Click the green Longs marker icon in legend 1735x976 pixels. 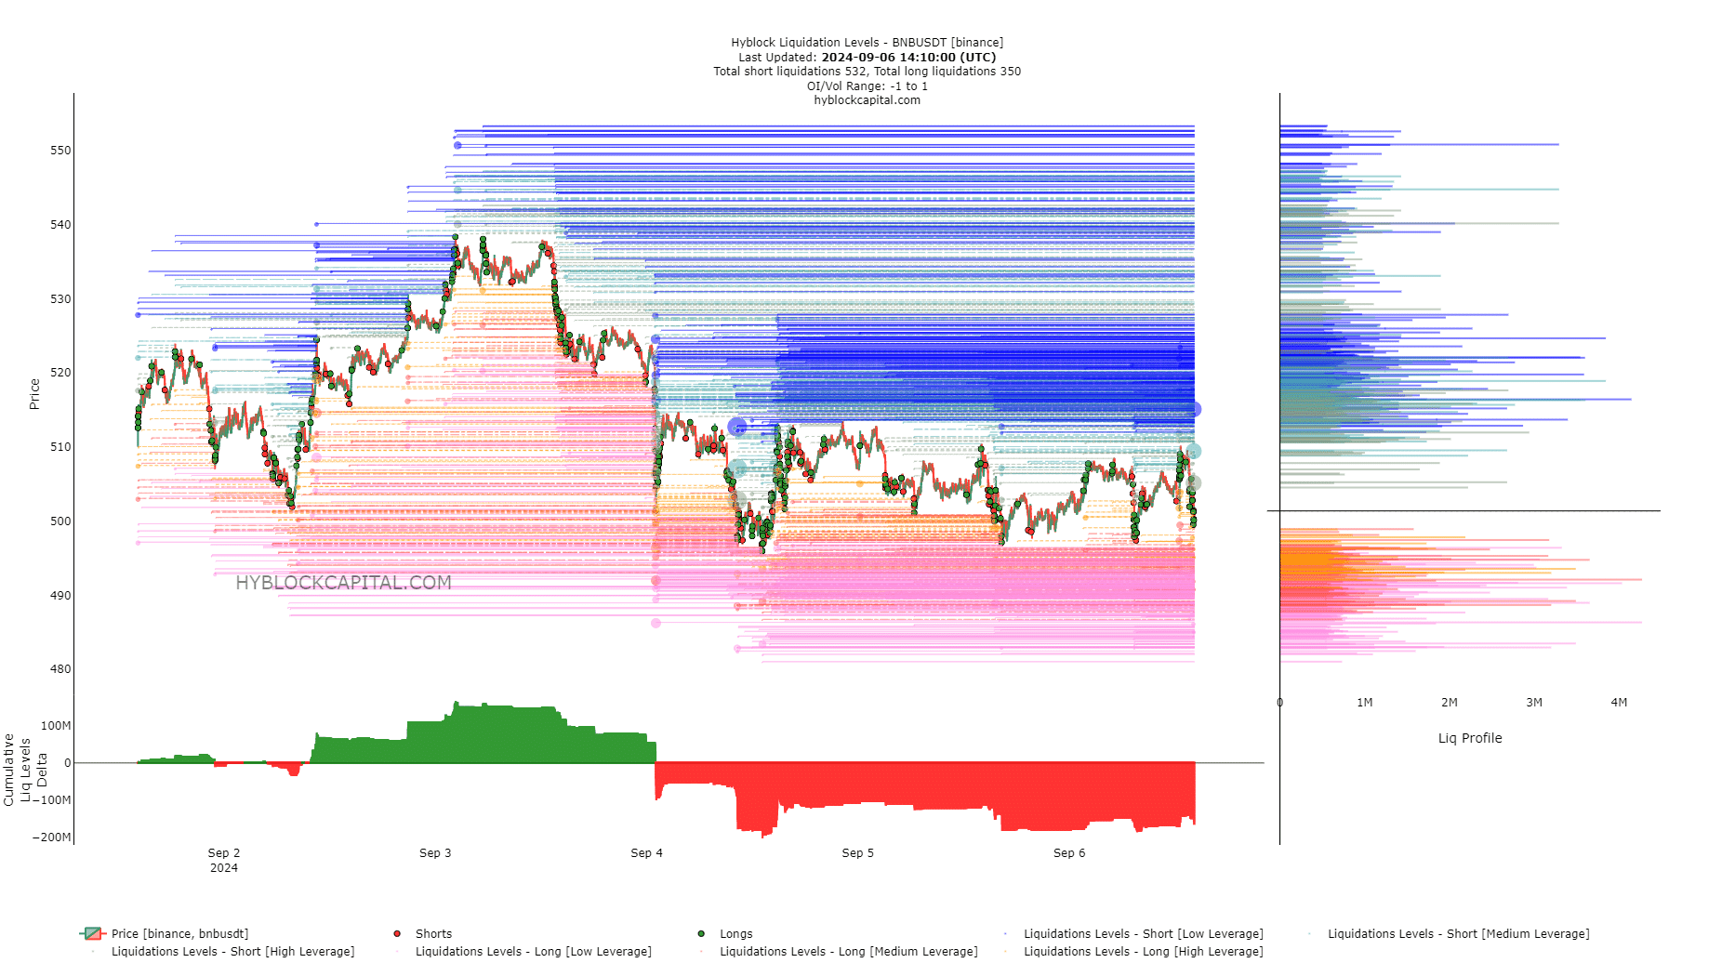click(701, 933)
